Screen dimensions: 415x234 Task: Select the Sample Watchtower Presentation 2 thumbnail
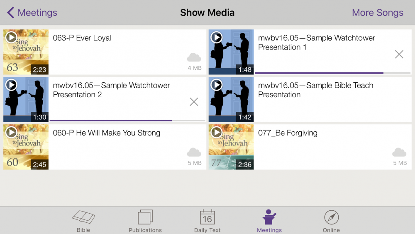[26, 99]
